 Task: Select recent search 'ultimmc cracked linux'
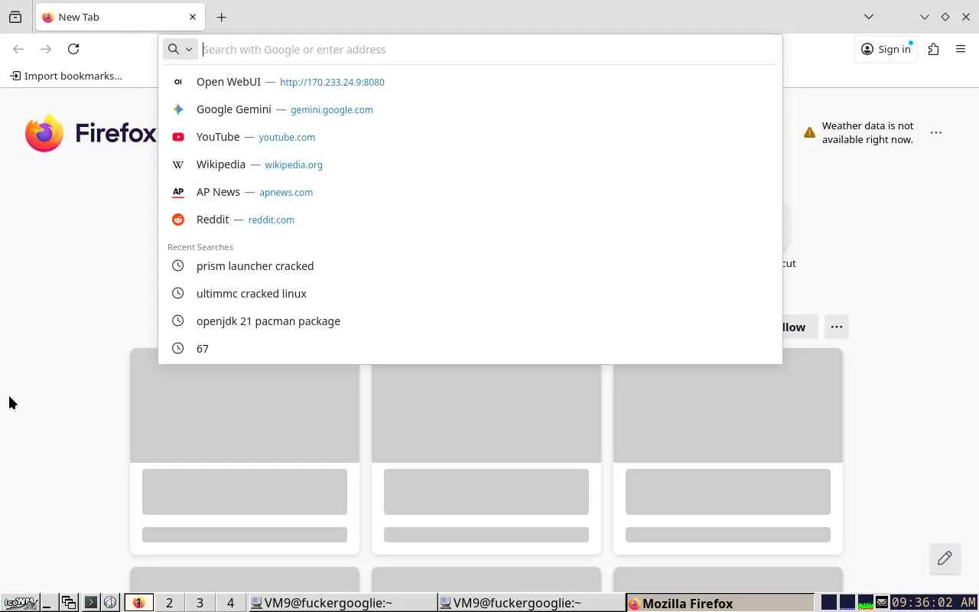tap(470, 294)
